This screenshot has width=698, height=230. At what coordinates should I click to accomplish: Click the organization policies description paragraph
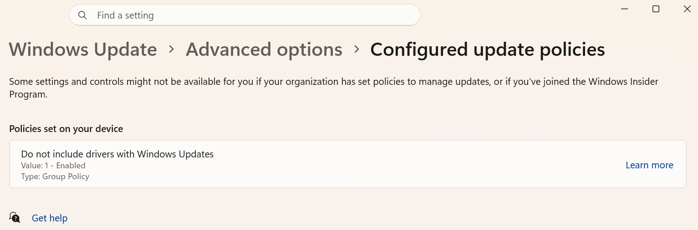334,88
